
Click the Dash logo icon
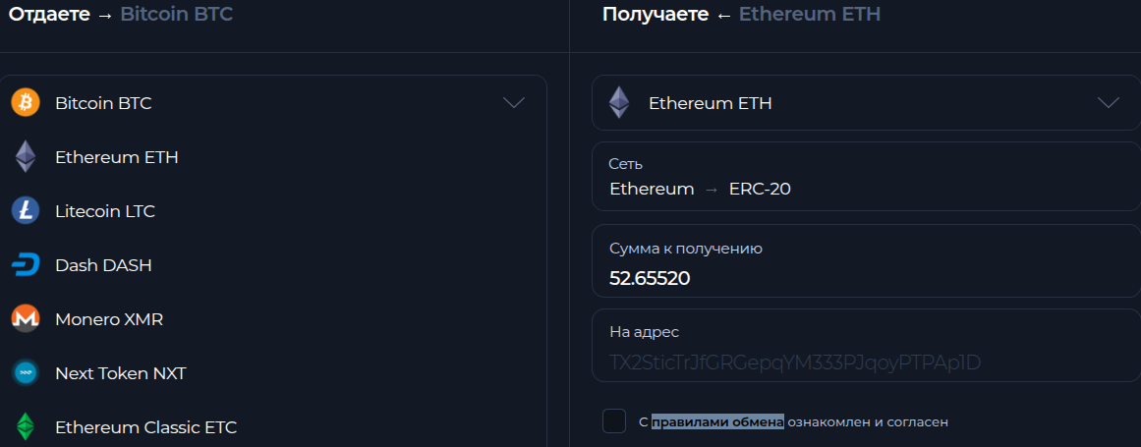pyautogui.click(x=26, y=265)
